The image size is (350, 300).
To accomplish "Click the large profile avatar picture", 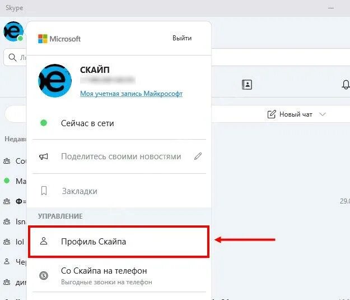I will coord(55,81).
